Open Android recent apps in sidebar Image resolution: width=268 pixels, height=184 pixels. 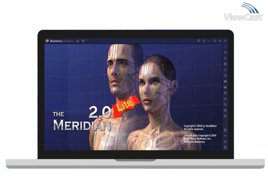point(225,147)
